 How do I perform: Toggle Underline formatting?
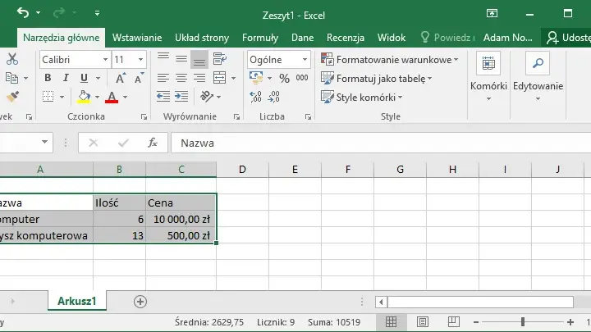tap(84, 78)
